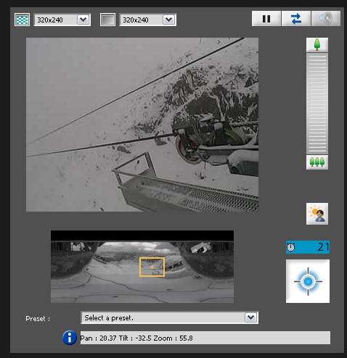Screen dimensions: 347x358
Task: Click the Pan Tilt Zoom status field
Action: tap(205, 338)
